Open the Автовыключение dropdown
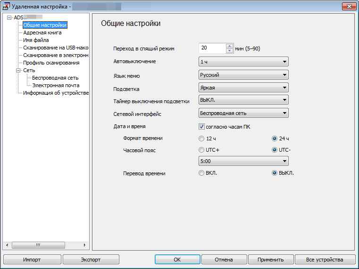359x269 pixels. 243,62
